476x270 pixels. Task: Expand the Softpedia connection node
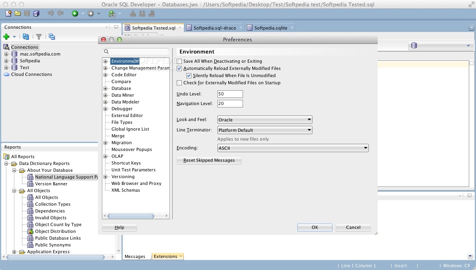pos(6,61)
